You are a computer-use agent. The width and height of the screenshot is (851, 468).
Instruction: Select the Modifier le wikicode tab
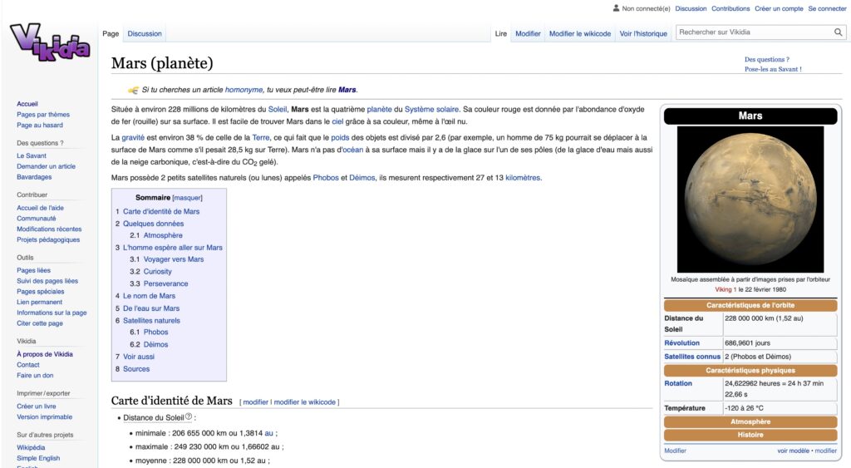pyautogui.click(x=579, y=34)
